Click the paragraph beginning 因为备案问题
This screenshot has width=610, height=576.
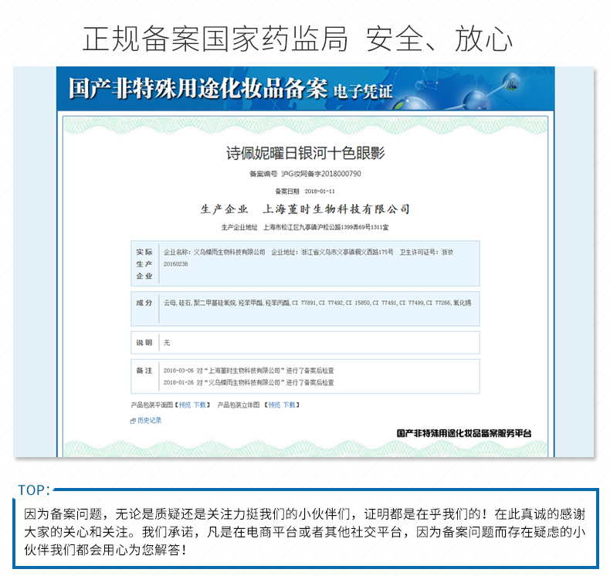point(305,532)
